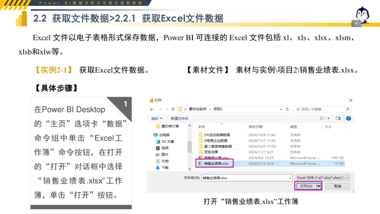Click the Refresh button beside the address bar
The height and width of the screenshot is (214, 380).
pyautogui.click(x=287, y=109)
